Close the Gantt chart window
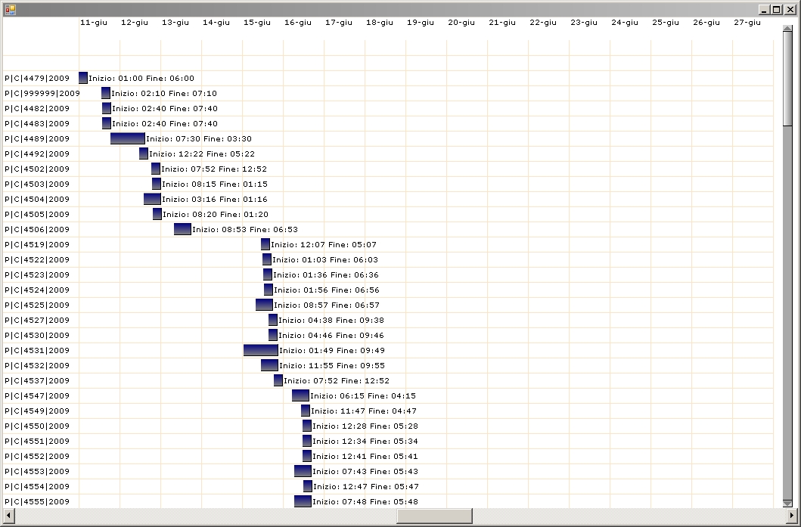Viewport: 801px width, 527px height. point(790,10)
